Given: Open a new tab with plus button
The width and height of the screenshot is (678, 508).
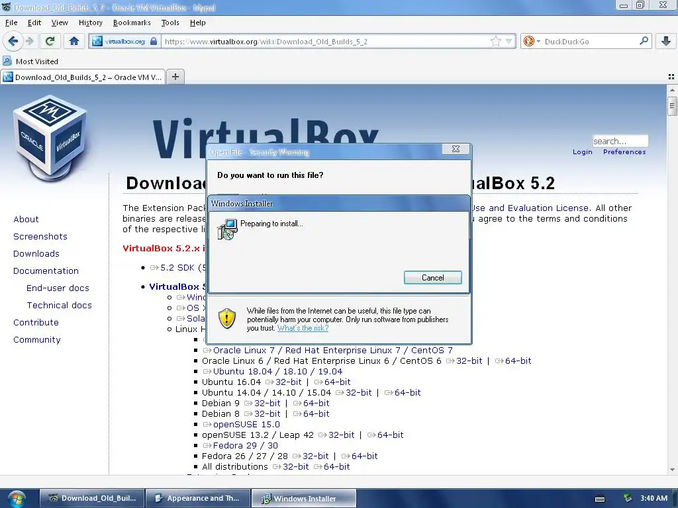Looking at the screenshot, I should (175, 77).
